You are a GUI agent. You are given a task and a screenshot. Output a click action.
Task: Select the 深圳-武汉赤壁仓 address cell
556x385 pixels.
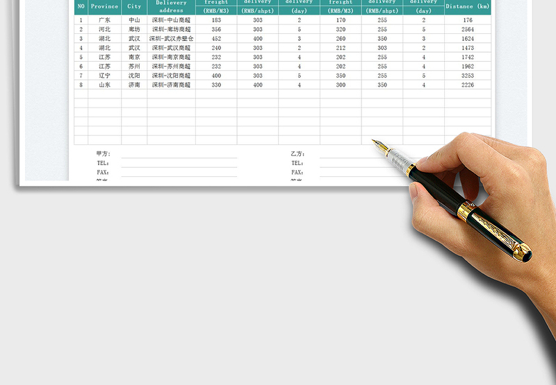coord(171,39)
